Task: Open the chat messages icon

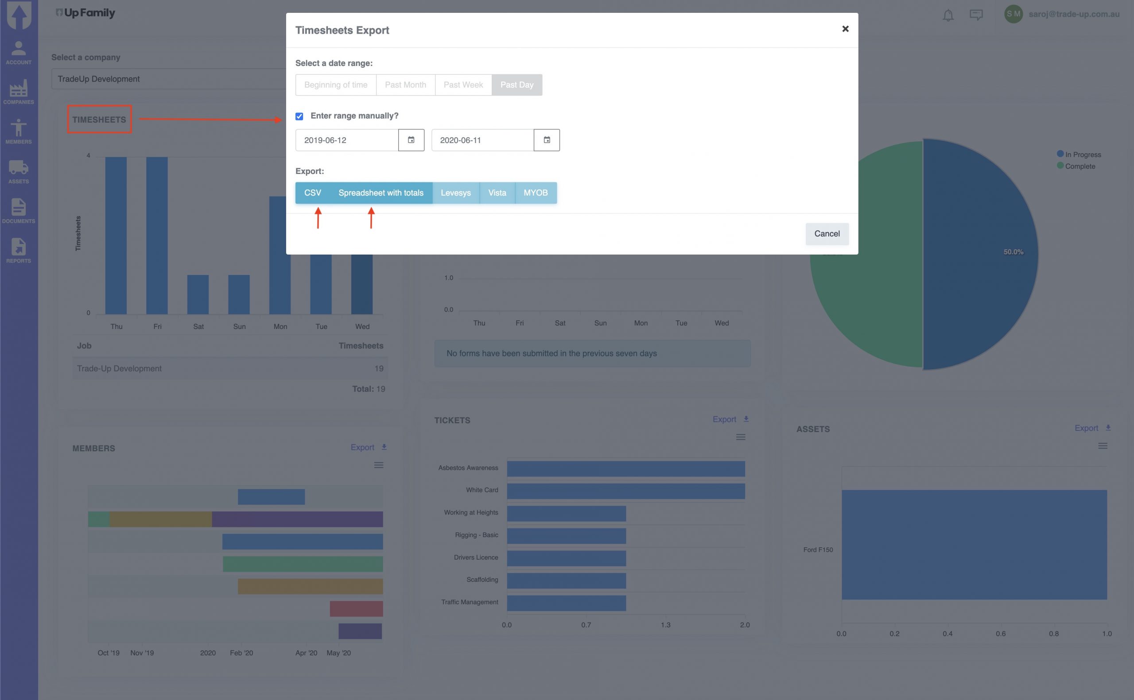Action: 976,15
